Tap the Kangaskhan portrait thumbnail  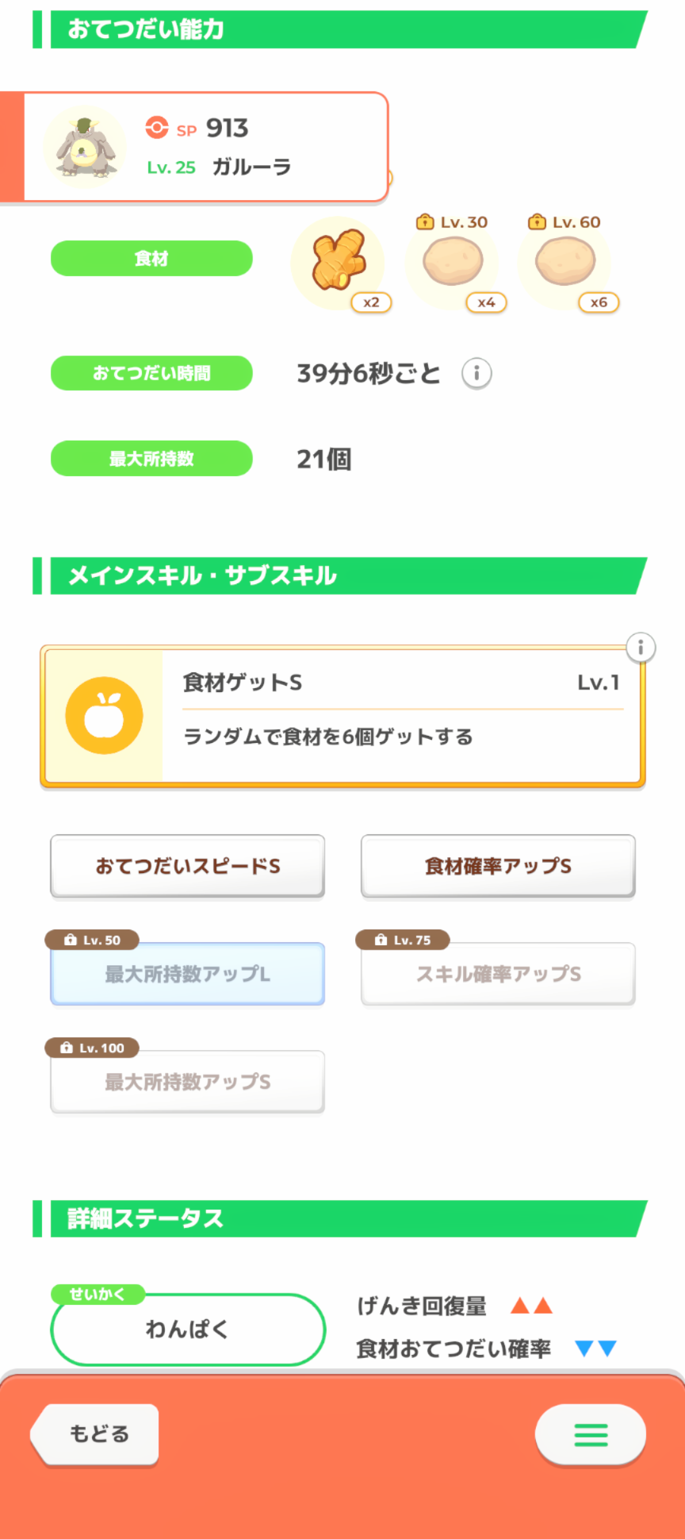84,147
